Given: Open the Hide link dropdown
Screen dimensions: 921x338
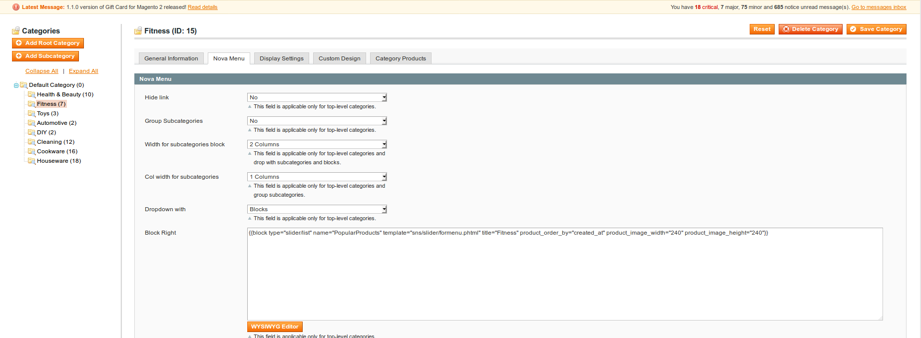Looking at the screenshot, I should 317,97.
